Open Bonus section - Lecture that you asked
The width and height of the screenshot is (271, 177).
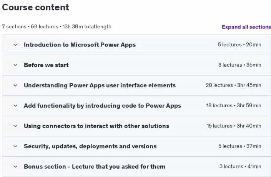click(x=95, y=167)
